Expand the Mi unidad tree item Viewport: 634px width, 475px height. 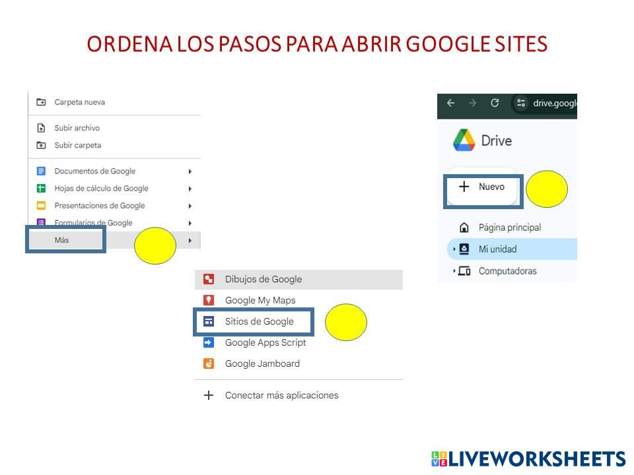(454, 249)
